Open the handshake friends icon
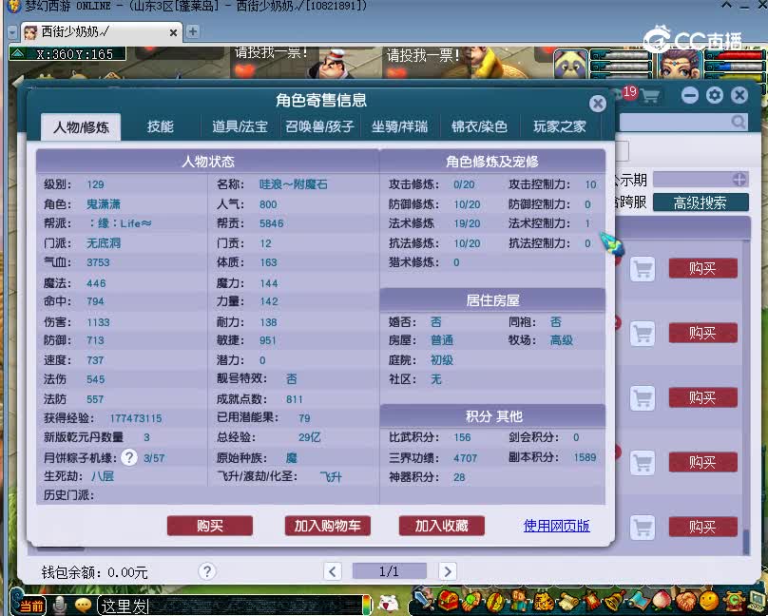Viewport: 768px width, 616px height. (686, 601)
